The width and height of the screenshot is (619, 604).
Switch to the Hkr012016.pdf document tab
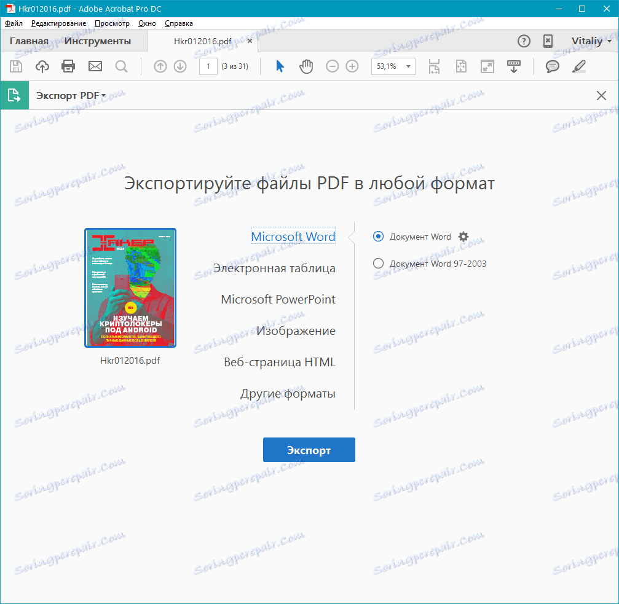click(x=202, y=41)
